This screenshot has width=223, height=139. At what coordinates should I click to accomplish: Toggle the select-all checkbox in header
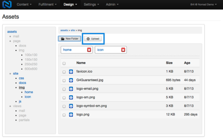pos(64,63)
